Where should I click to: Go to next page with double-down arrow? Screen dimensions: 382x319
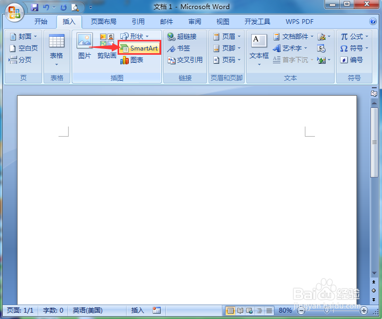[x=373, y=299]
